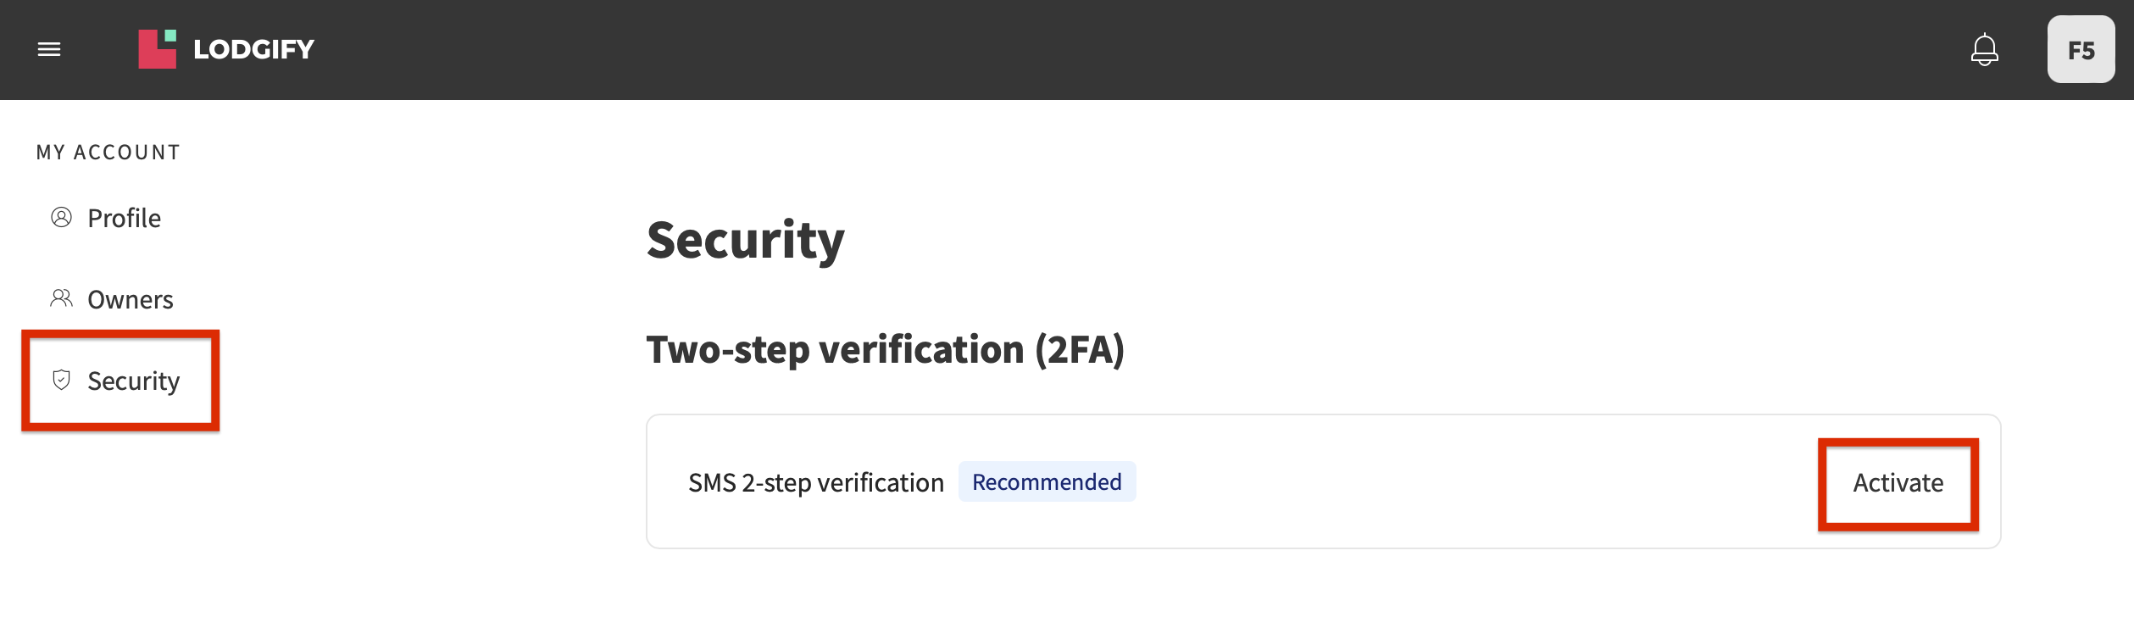Open the hamburger navigation menu

click(x=49, y=49)
